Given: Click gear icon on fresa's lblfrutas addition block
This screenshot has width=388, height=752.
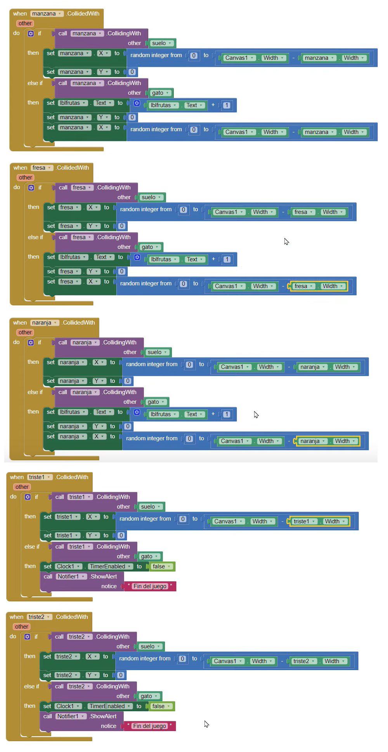Looking at the screenshot, I should 137,257.
